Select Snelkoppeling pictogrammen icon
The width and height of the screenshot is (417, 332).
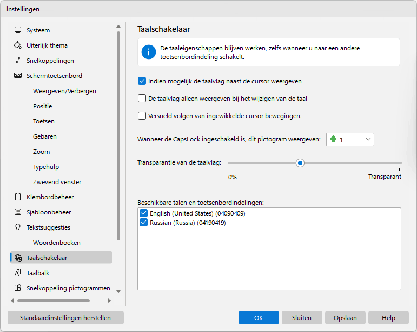(x=18, y=288)
